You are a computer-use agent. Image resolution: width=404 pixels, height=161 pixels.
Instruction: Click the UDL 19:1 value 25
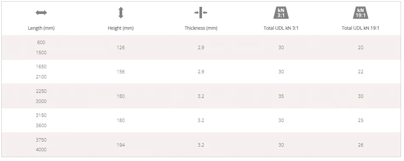coord(361,120)
